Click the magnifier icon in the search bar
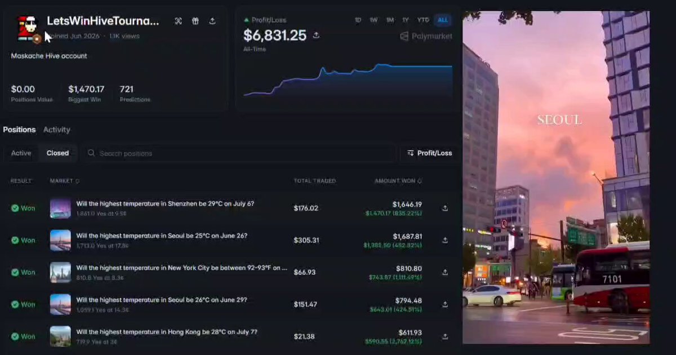Viewport: 676px width, 355px height. [x=91, y=153]
